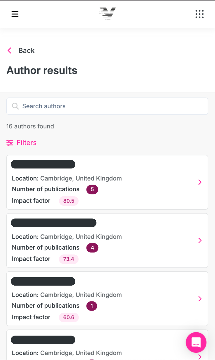The image size is (215, 360).
Task: Click the publications badge showing 5
Action: click(92, 189)
